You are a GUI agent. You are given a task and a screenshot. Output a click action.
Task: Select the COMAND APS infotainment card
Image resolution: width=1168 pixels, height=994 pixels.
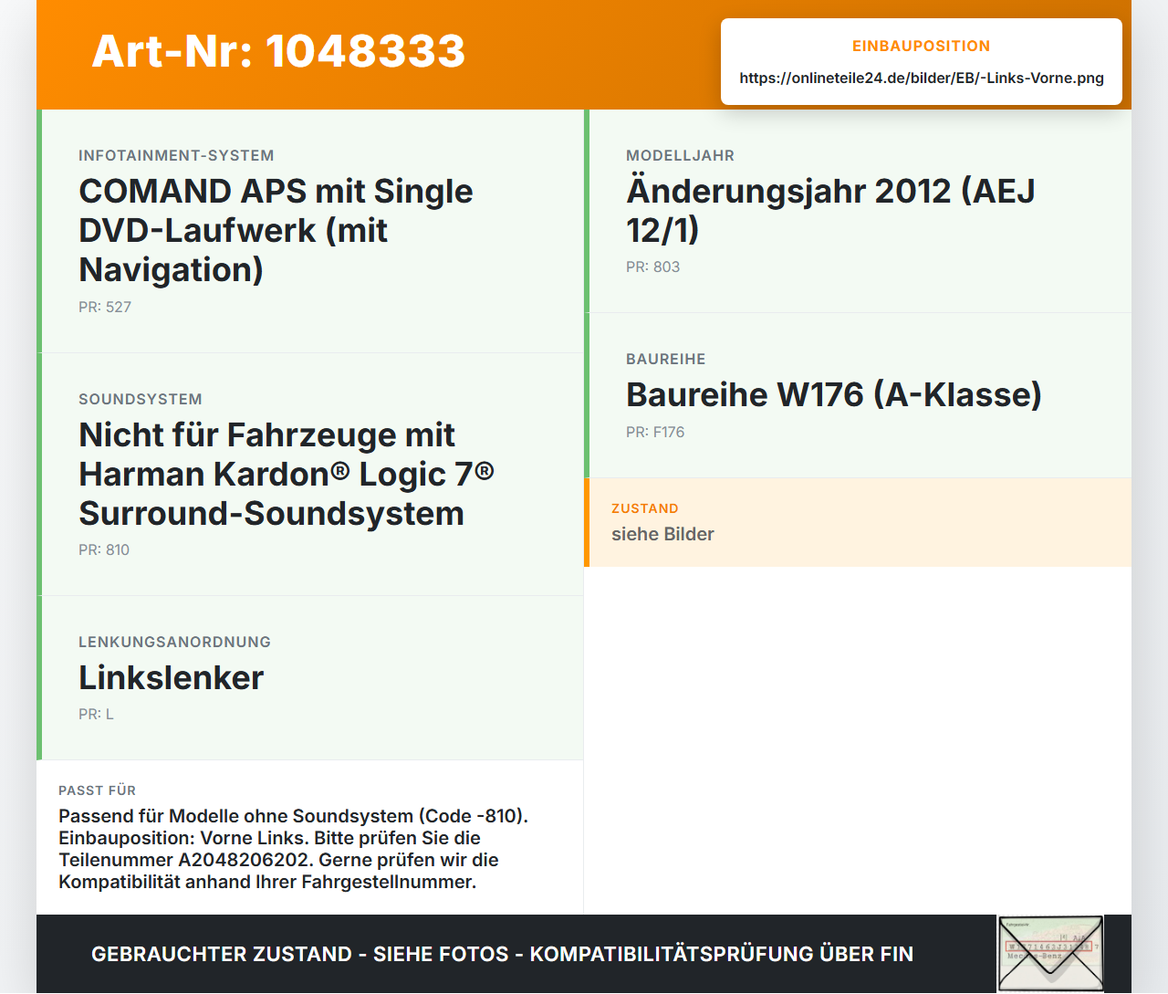coord(310,231)
